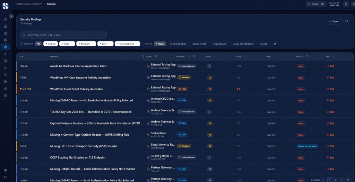Click the Teisoft Exposure Platform breadcrumb

pos(28,4)
